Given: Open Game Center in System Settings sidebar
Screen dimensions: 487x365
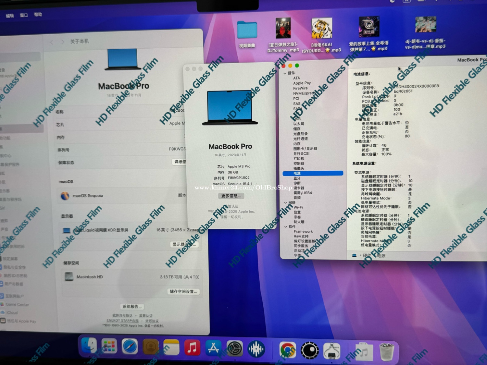Looking at the screenshot, I should (15, 305).
